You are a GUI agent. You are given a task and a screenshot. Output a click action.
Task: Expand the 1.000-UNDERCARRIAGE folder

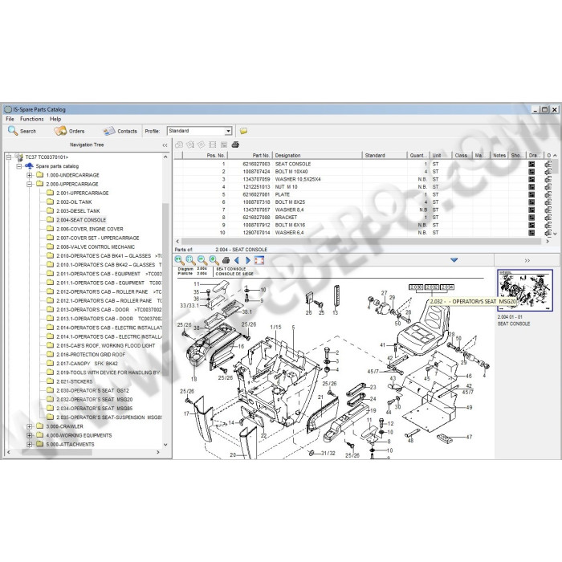[30, 175]
